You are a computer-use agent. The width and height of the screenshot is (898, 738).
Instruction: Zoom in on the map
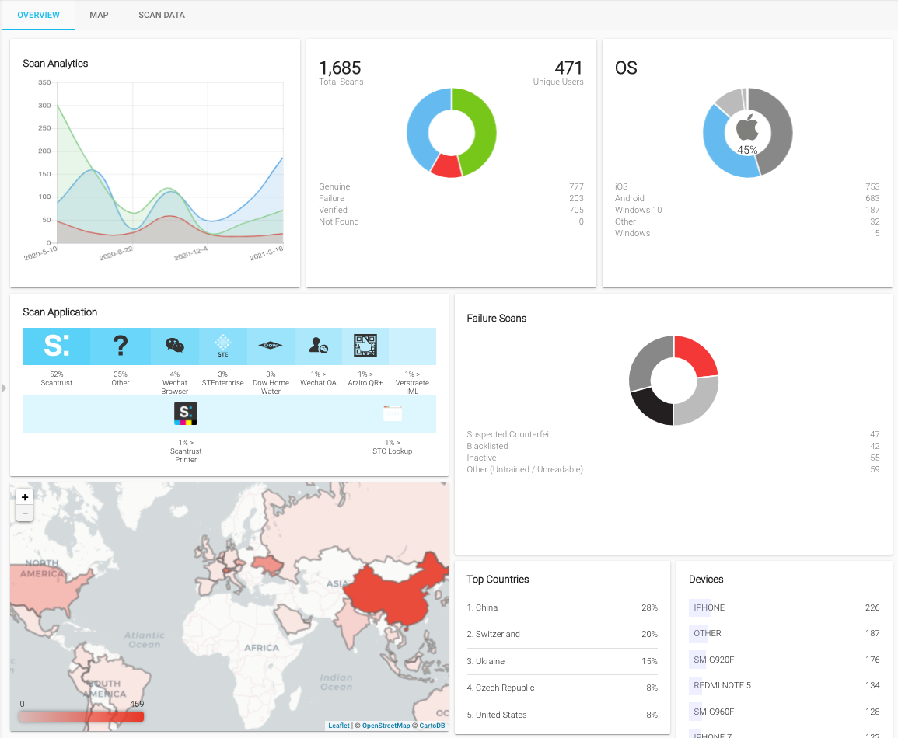coord(25,497)
